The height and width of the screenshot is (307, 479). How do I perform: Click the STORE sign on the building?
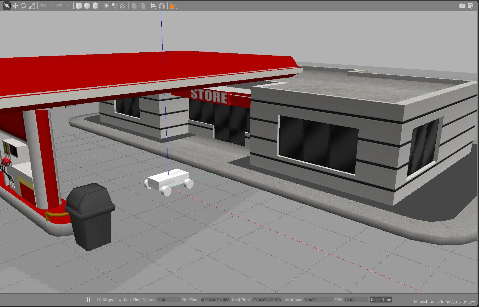pyautogui.click(x=209, y=96)
